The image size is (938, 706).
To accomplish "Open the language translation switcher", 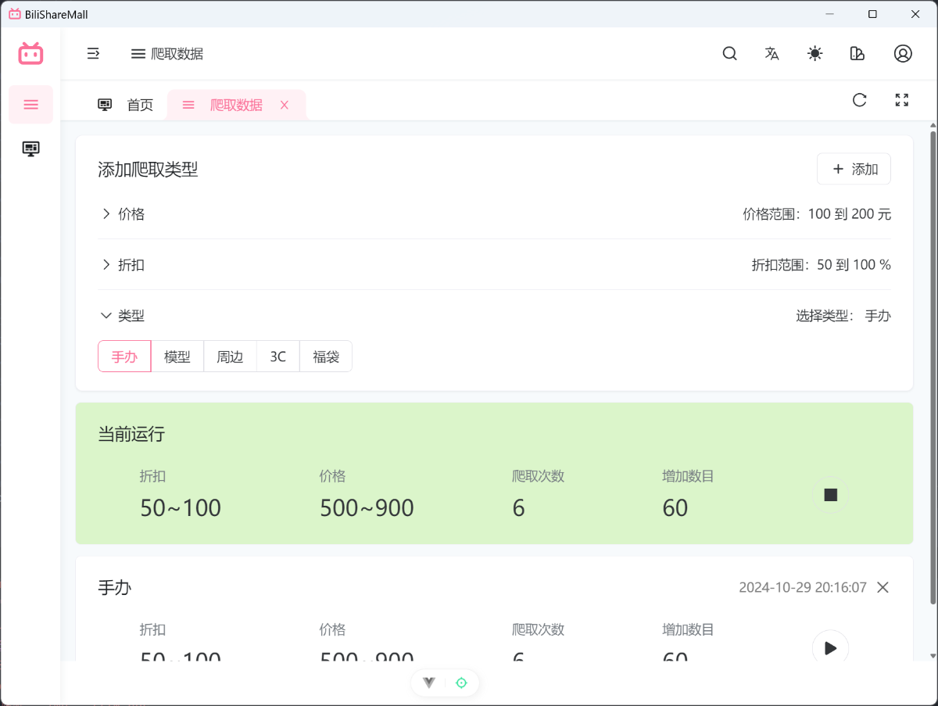I will click(772, 54).
